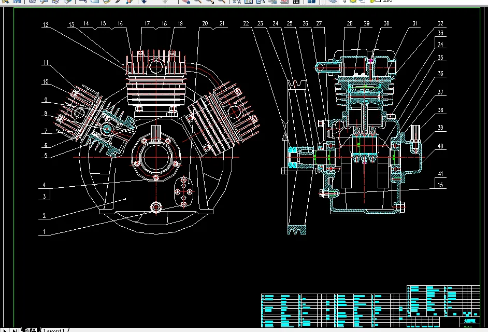Switch to the Layout1 tab
The width and height of the screenshot is (488, 332).
tap(54, 329)
